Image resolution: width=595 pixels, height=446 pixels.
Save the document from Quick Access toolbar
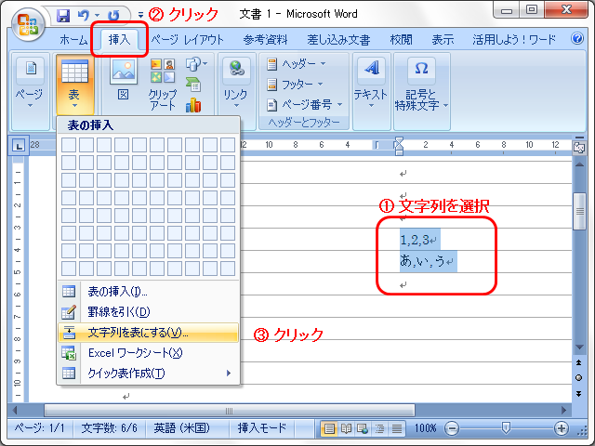click(x=64, y=16)
